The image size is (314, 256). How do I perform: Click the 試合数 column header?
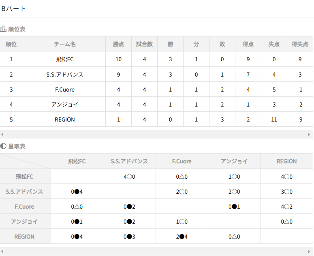coord(144,44)
